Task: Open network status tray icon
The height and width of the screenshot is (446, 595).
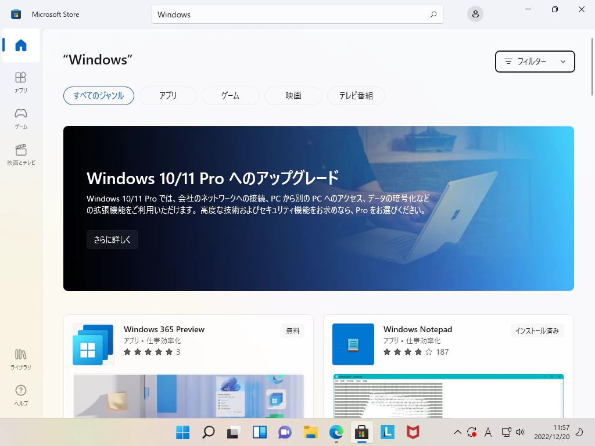Action: (506, 432)
